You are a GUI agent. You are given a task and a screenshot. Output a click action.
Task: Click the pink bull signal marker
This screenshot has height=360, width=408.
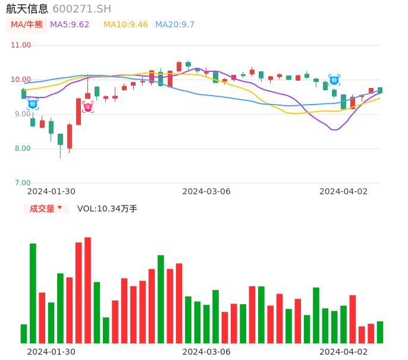click(x=88, y=107)
